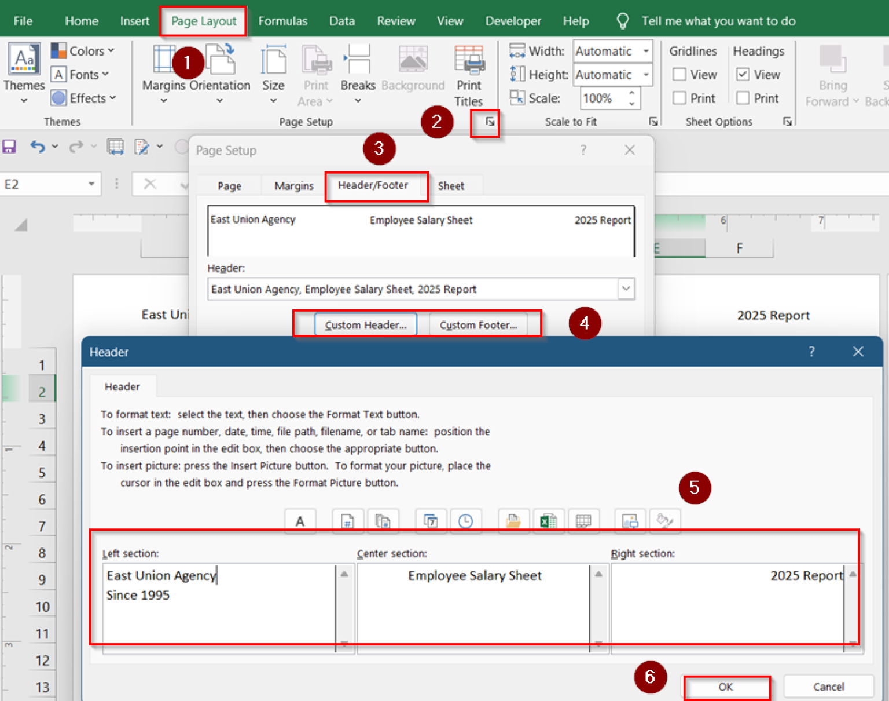Click the Insert File Path folder icon
The image size is (889, 701).
(x=513, y=521)
